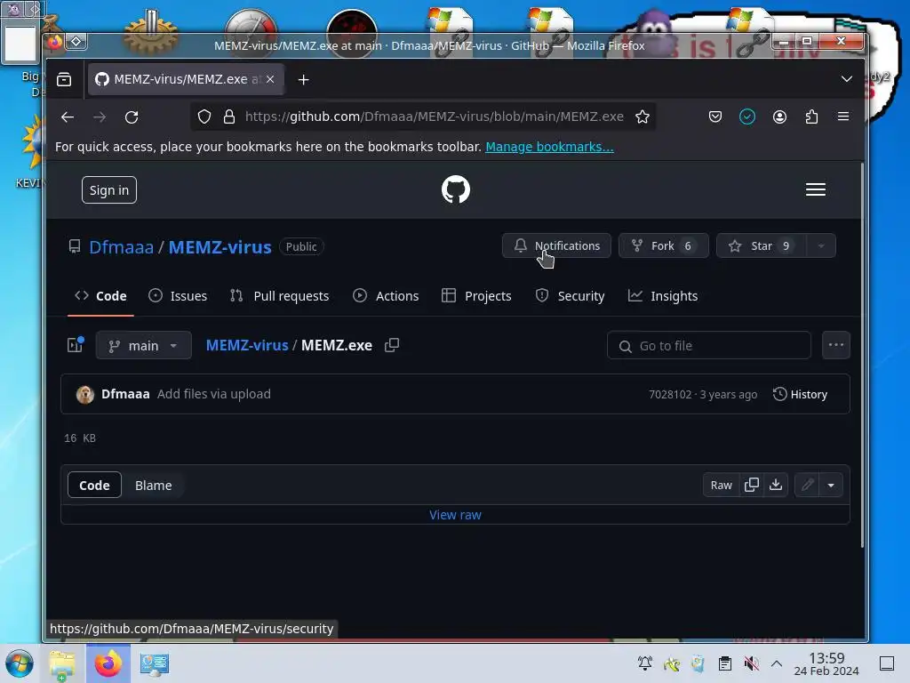Click the Firefox taskbar icon
The image size is (910, 683).
click(x=108, y=663)
